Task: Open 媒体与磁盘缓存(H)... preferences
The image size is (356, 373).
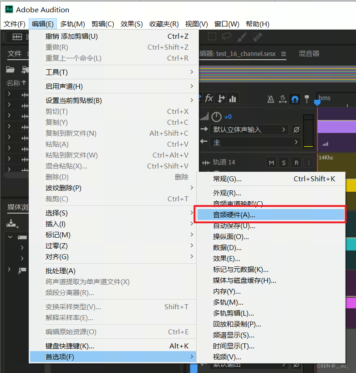Action: click(x=271, y=281)
